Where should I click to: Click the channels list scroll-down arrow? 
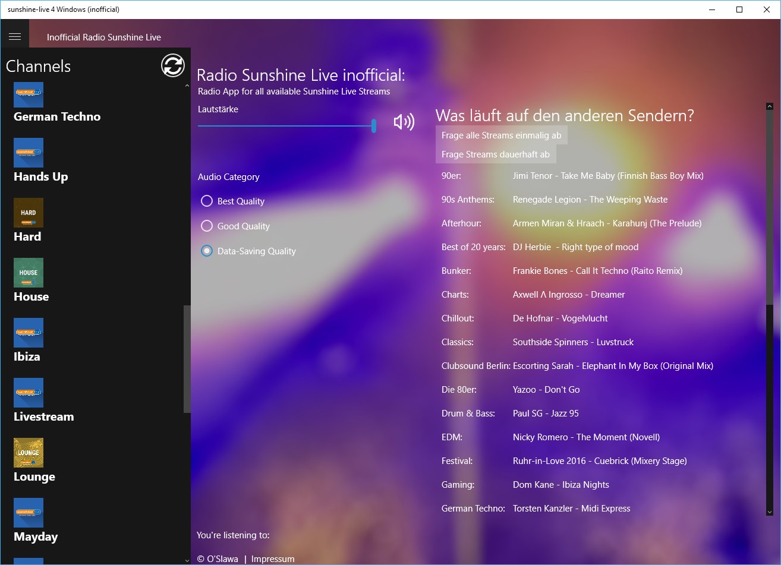[x=187, y=560]
